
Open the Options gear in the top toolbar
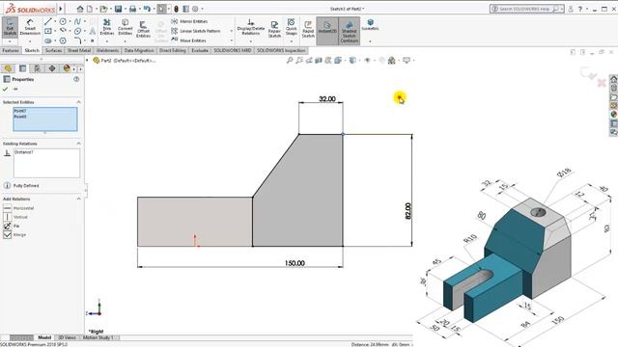coord(195,9)
